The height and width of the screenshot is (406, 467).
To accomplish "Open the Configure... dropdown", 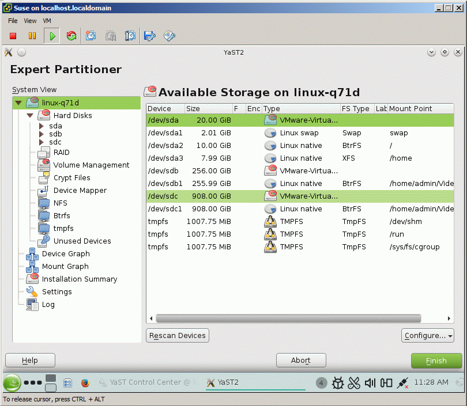I will [x=428, y=336].
